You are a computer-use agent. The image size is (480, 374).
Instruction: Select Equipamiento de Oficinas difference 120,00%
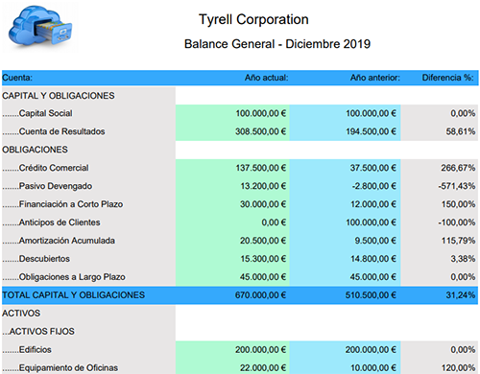tap(458, 368)
